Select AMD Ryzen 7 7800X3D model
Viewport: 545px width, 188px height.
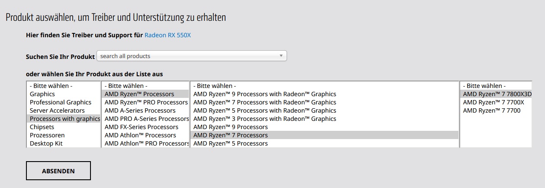497,94
